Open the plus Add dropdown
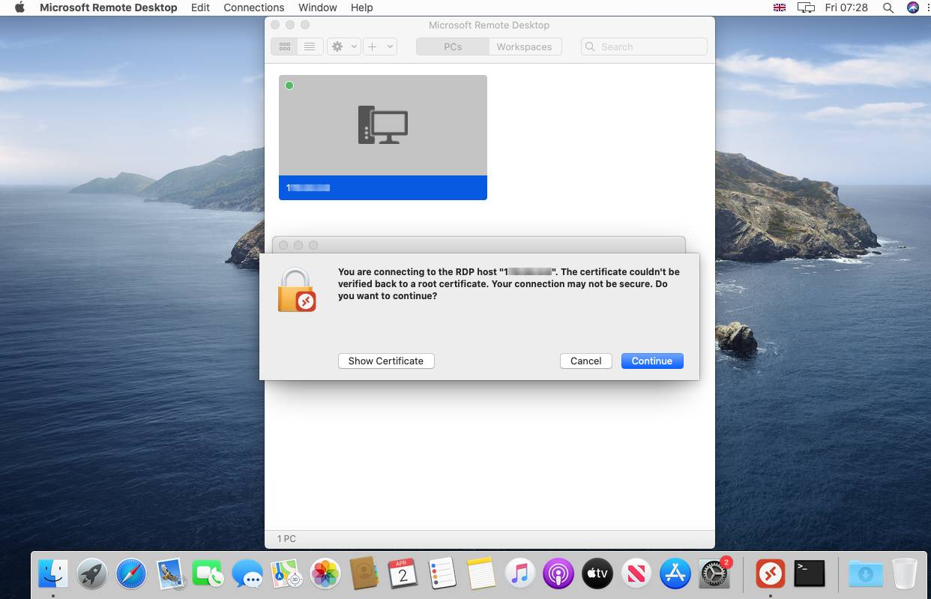This screenshot has height=599, width=931. [379, 46]
